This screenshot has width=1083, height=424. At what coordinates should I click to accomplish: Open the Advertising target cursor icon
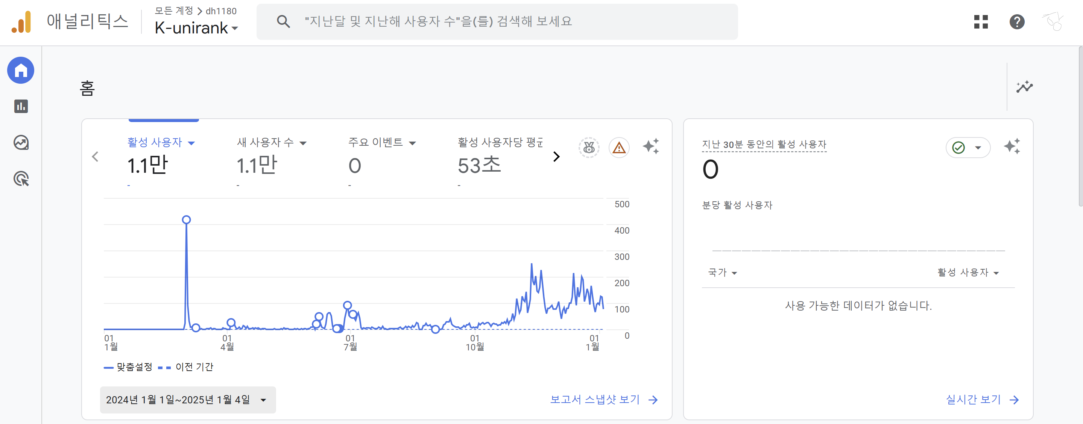point(21,179)
